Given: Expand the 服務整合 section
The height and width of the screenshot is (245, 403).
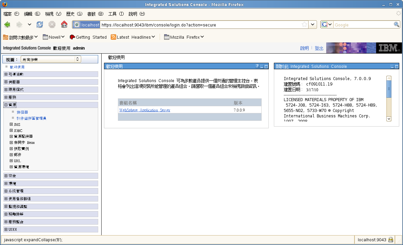Looking at the screenshot, I should pyautogui.click(x=6, y=222).
